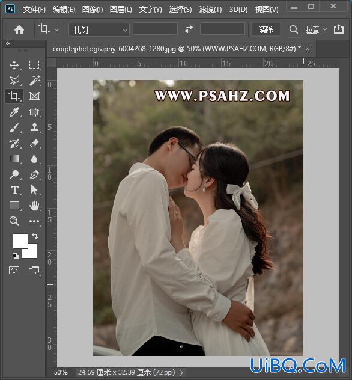Open the 选择(S) menu

click(180, 10)
